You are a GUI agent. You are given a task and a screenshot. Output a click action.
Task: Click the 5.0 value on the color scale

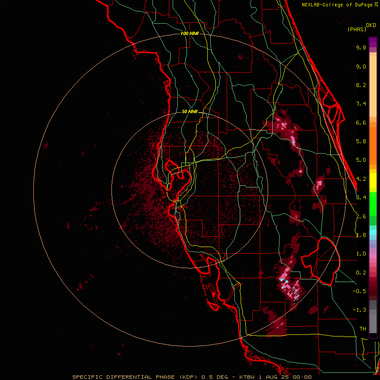(x=361, y=160)
